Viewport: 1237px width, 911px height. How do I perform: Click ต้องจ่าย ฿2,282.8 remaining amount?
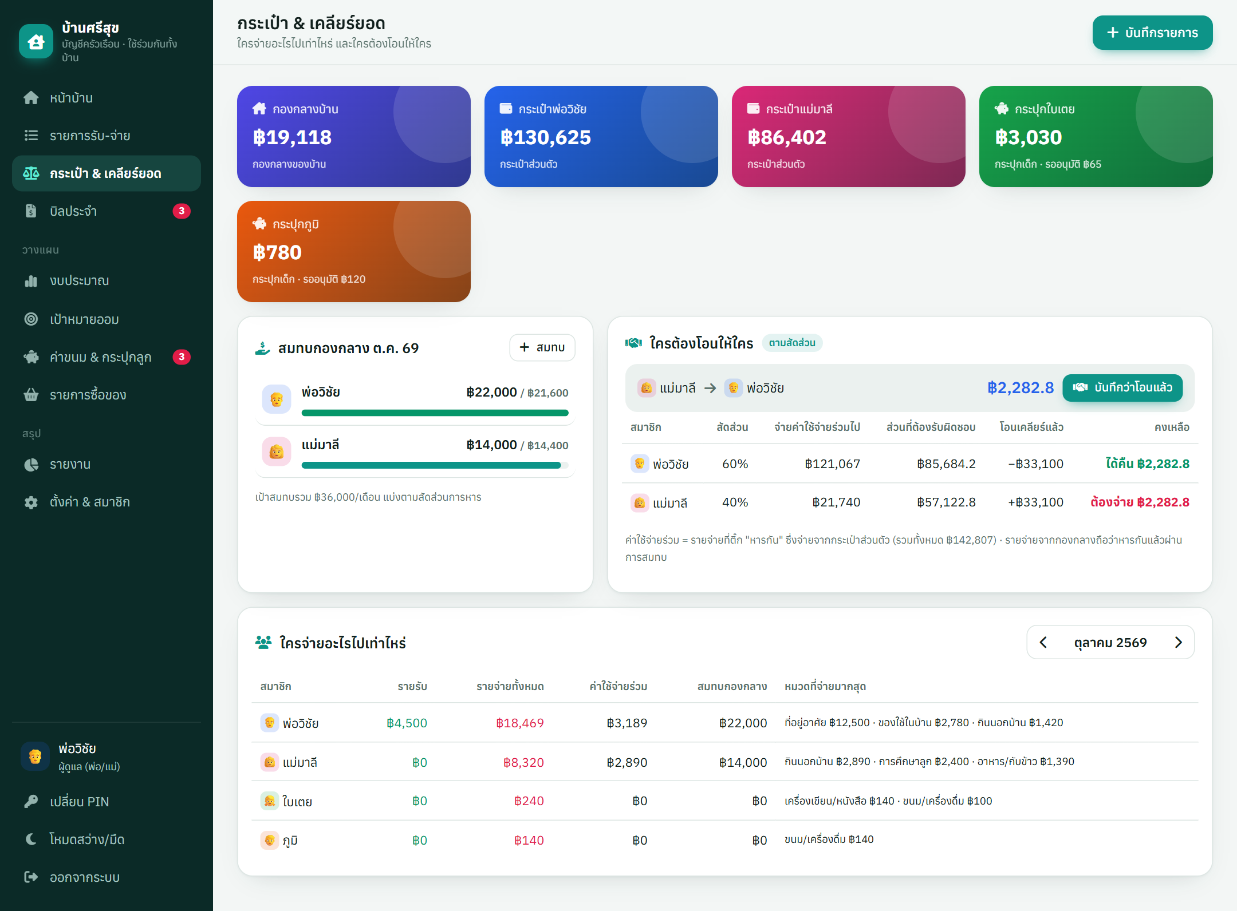click(1140, 502)
